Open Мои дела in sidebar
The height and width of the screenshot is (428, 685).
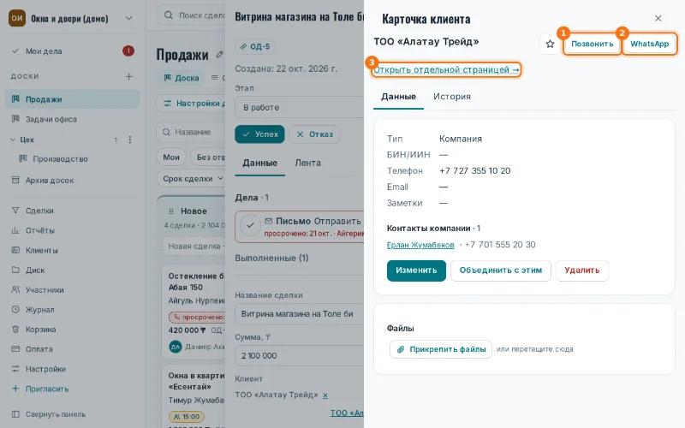[x=72, y=51]
